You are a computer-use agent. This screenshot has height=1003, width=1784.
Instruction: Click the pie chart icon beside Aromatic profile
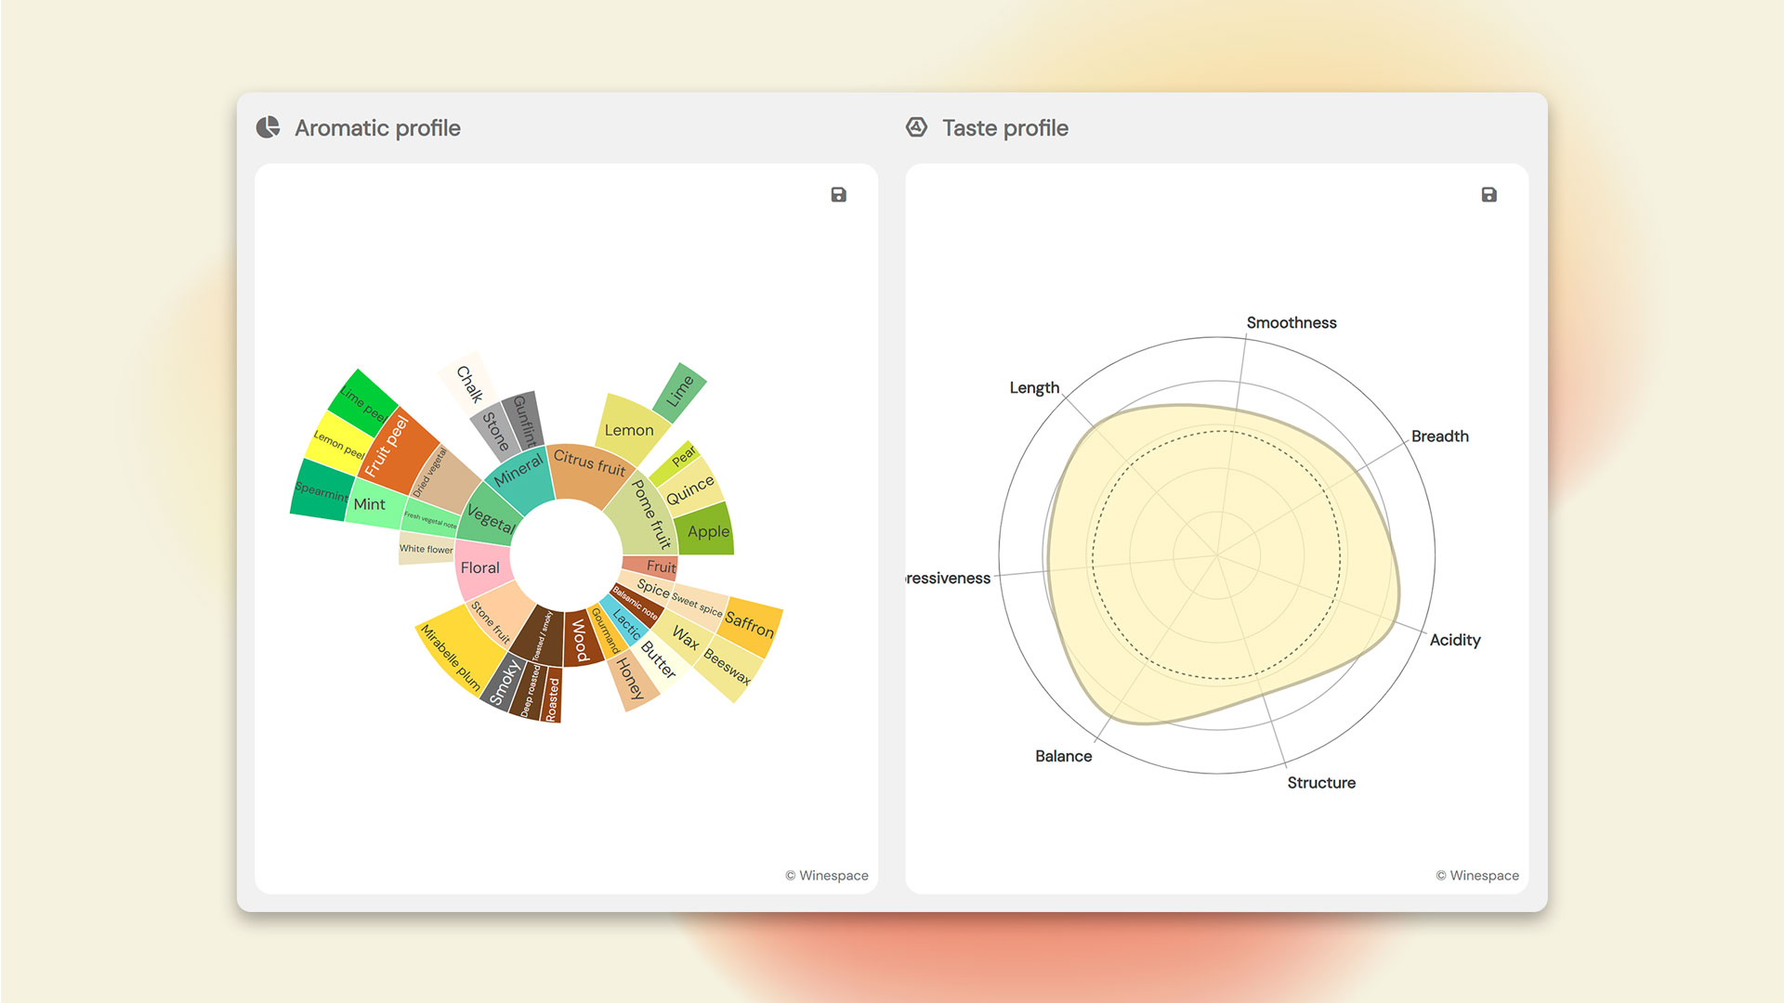268,127
